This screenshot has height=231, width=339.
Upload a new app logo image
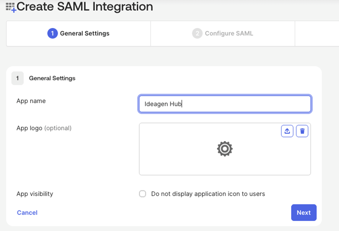tap(287, 131)
